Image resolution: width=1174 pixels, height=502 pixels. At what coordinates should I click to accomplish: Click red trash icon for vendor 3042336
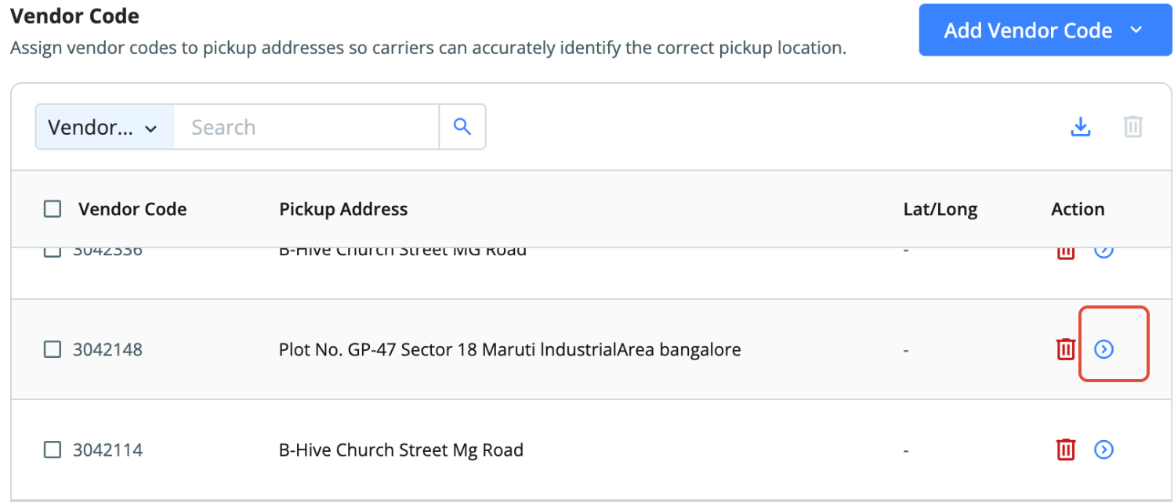tap(1066, 252)
